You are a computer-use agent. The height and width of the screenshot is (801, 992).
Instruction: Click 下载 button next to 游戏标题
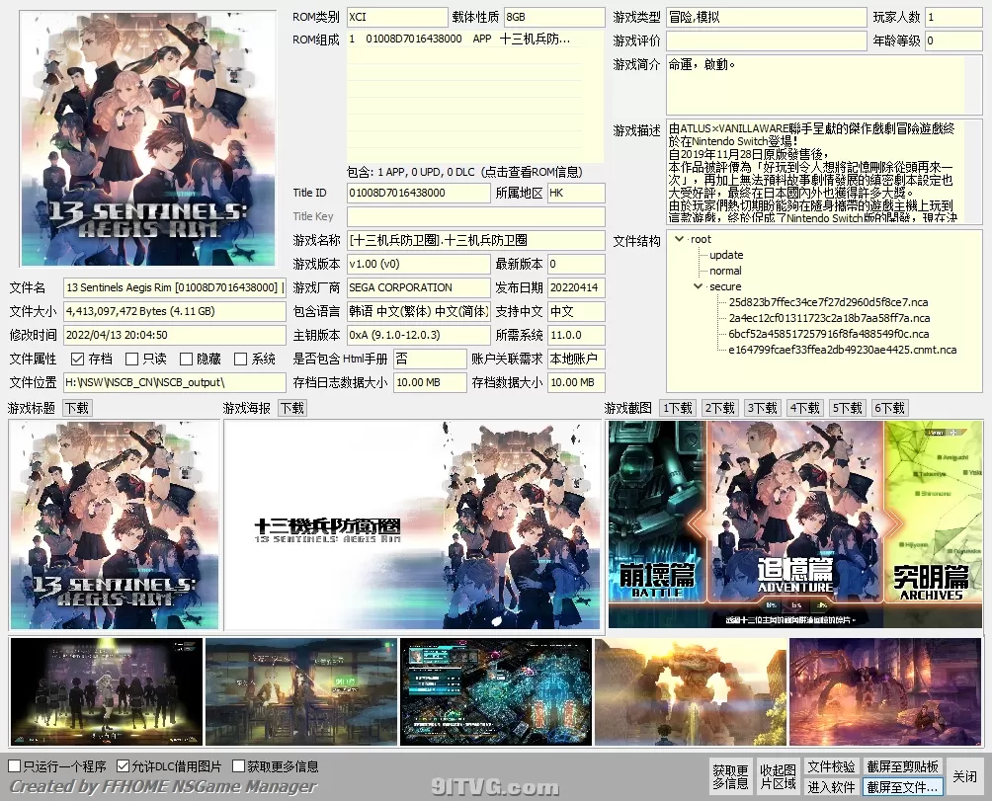pyautogui.click(x=77, y=407)
